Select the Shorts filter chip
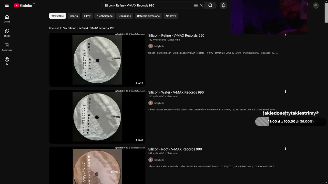The width and height of the screenshot is (328, 184). pos(74,16)
